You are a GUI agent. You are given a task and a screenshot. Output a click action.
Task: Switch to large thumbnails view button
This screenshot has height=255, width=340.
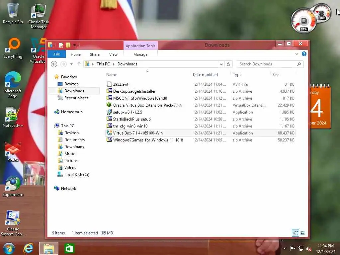[303, 233]
